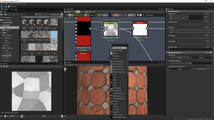The image size is (214, 120).
Task: Open the 3D View Materials menu
Action: [x=71, y=65]
